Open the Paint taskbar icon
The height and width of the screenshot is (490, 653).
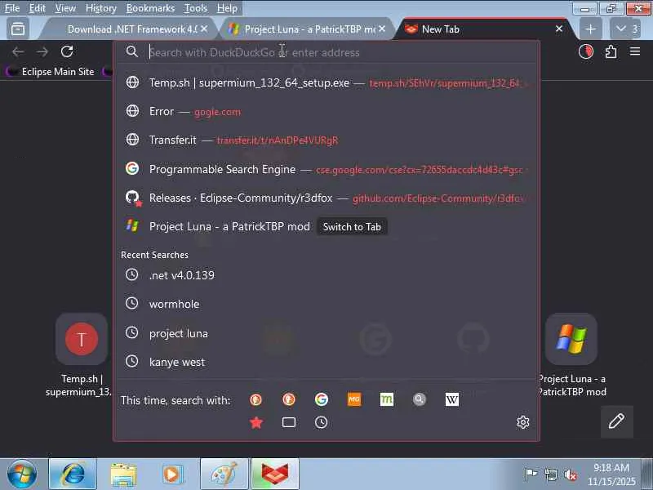pos(224,474)
